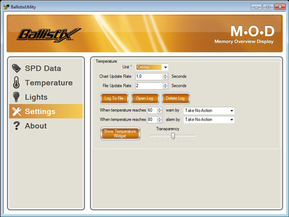The width and height of the screenshot is (289, 217).
Task: Click the warn temperature field showing 60
Action: 152,110
